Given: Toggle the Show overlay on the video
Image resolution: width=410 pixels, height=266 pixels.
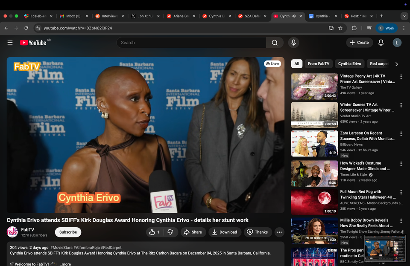Looking at the screenshot, I should tap(272, 63).
